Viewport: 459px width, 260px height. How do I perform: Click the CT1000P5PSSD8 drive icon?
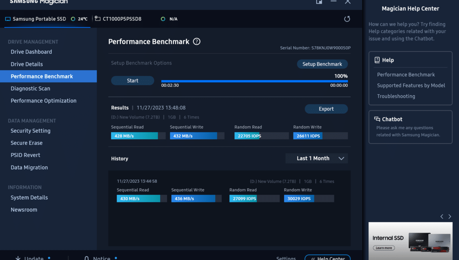click(98, 19)
